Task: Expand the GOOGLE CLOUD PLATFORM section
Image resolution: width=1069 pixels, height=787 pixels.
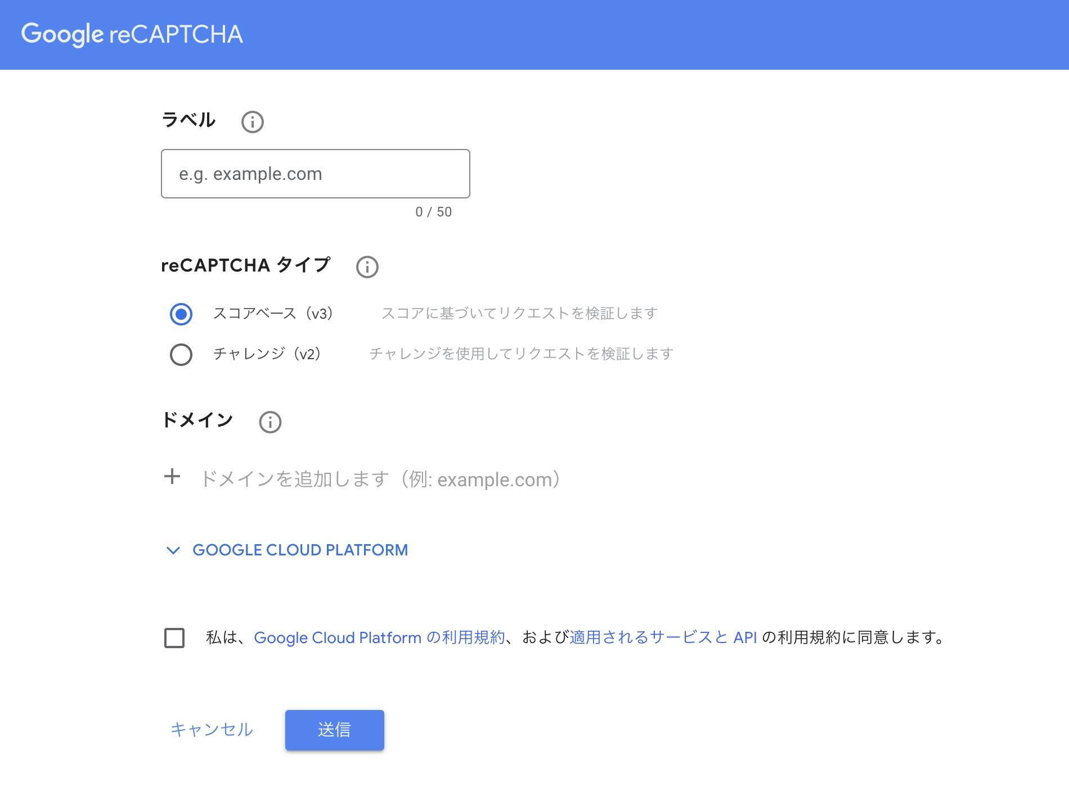Action: (x=300, y=550)
